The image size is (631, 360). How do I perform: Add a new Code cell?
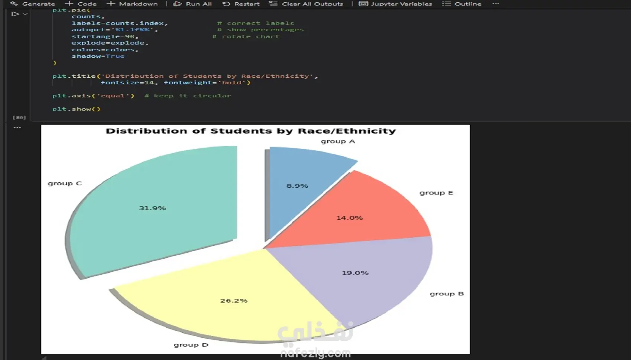tap(81, 4)
